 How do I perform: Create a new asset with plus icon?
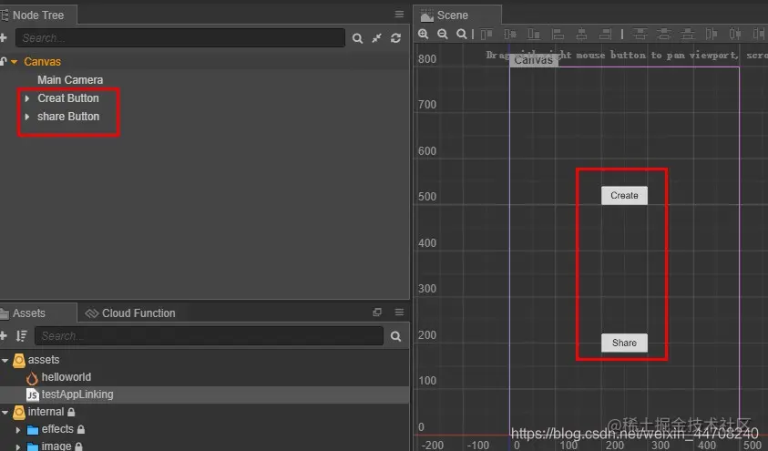[x=3, y=335]
